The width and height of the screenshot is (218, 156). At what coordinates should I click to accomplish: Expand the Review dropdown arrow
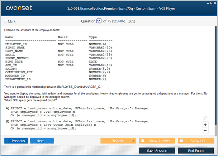pyautogui.click(x=133, y=141)
